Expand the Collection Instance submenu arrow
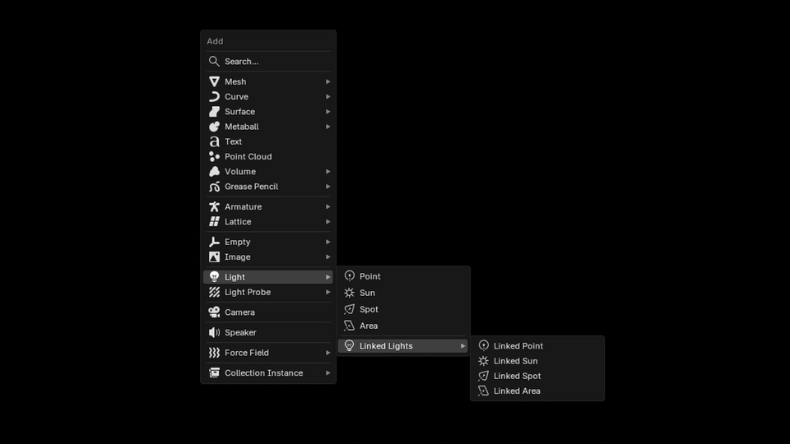Screen dimensions: 790x444 [x=328, y=373]
